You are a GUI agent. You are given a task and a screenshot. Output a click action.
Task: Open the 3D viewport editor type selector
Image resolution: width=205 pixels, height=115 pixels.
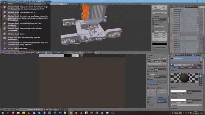(3, 53)
